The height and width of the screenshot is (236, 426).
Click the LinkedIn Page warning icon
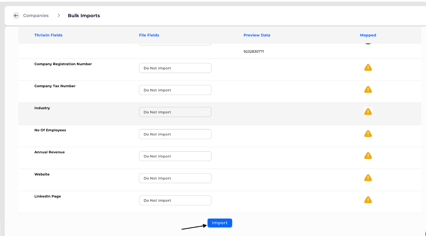[x=368, y=200]
